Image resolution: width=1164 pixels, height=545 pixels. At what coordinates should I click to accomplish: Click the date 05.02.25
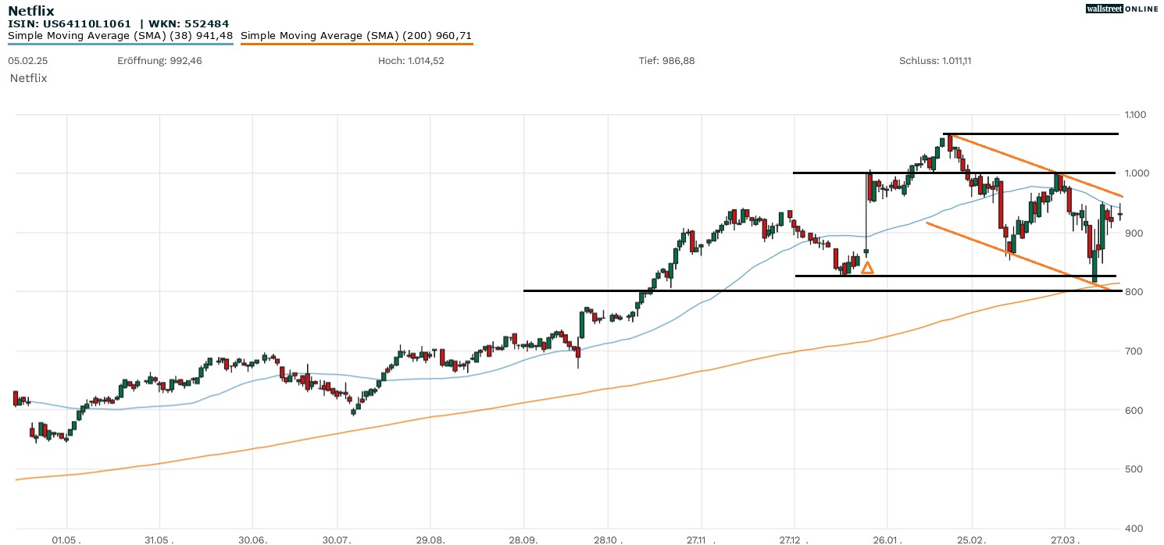point(29,60)
